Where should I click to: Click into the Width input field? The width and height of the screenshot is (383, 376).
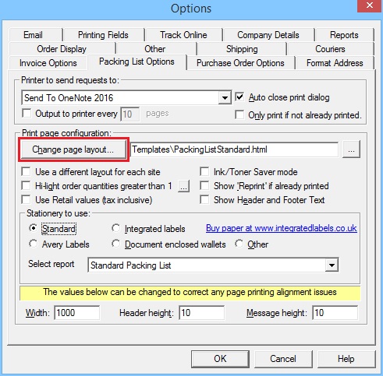click(76, 313)
